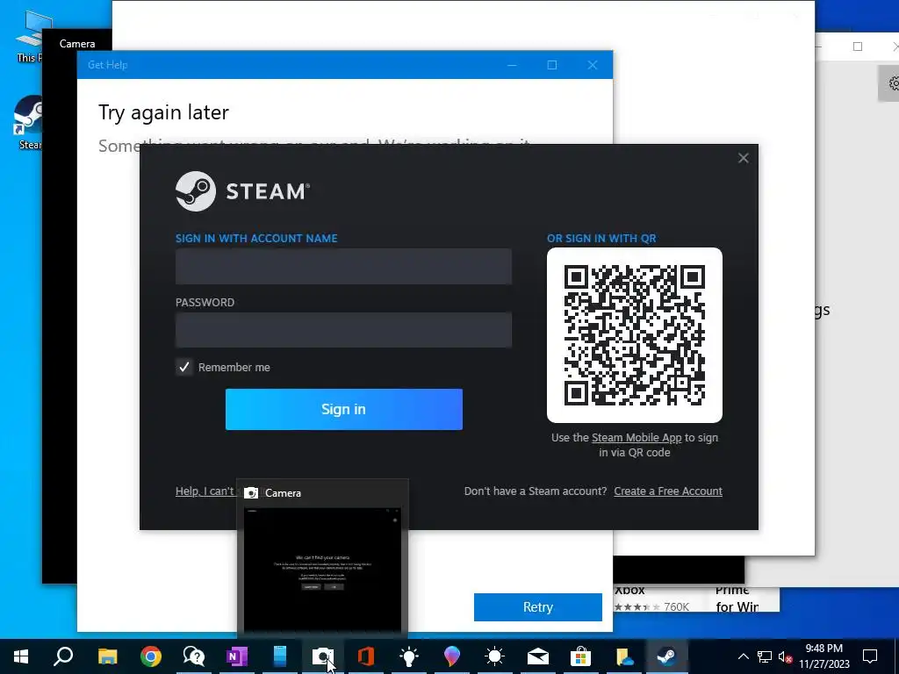Viewport: 899px width, 674px height.
Task: Launch Office from the taskbar
Action: coord(366,656)
